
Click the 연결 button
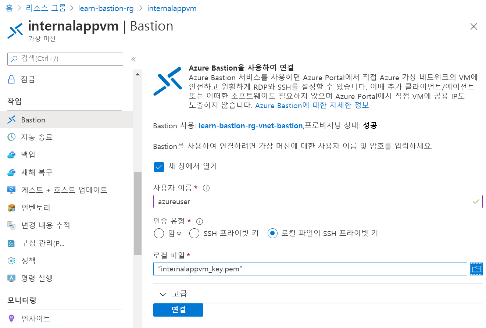[x=178, y=310]
